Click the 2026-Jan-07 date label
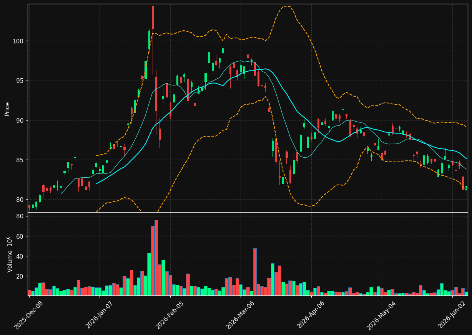 (x=100, y=315)
